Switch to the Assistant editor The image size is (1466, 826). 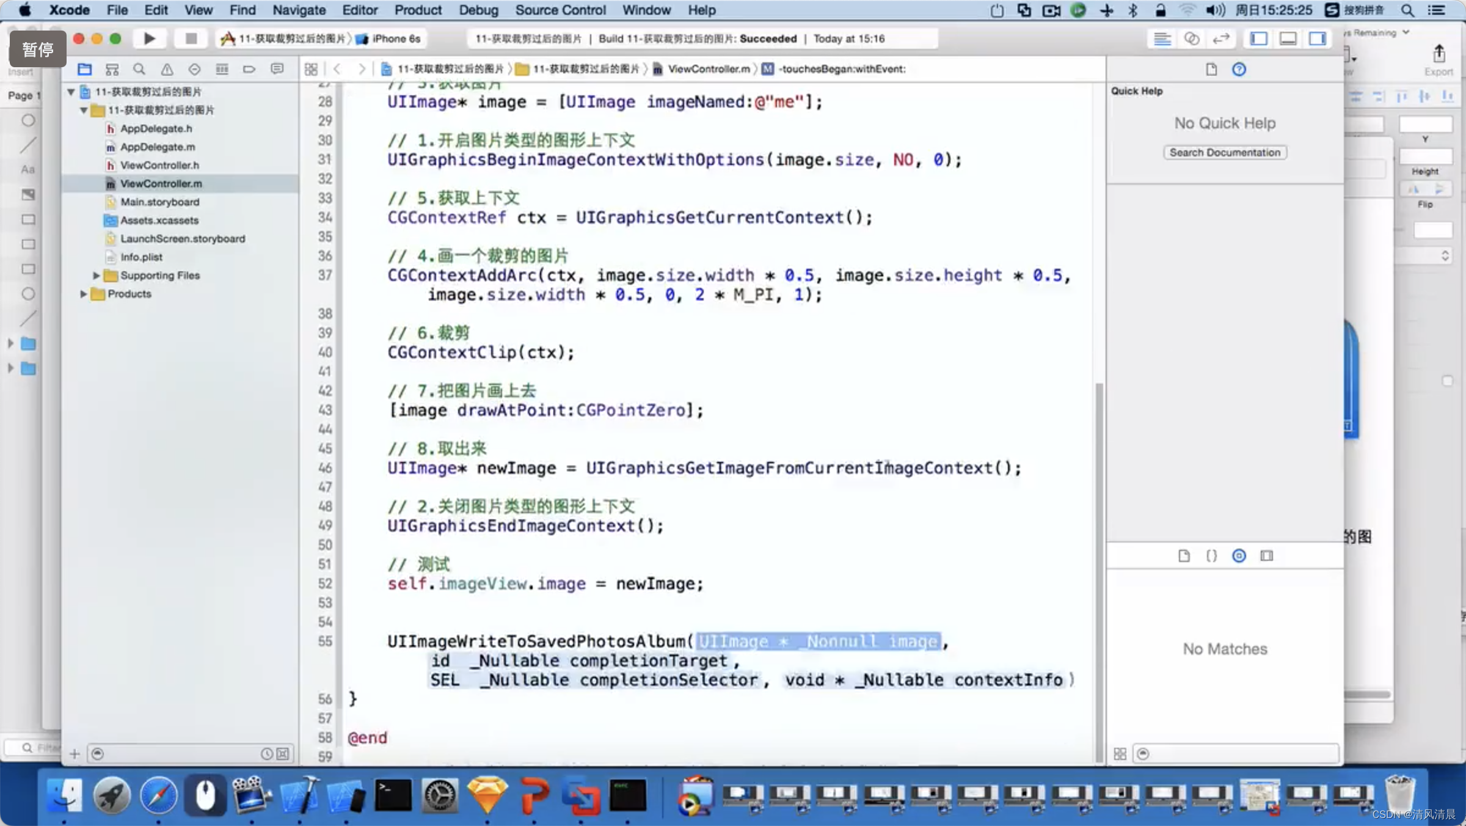click(x=1191, y=38)
